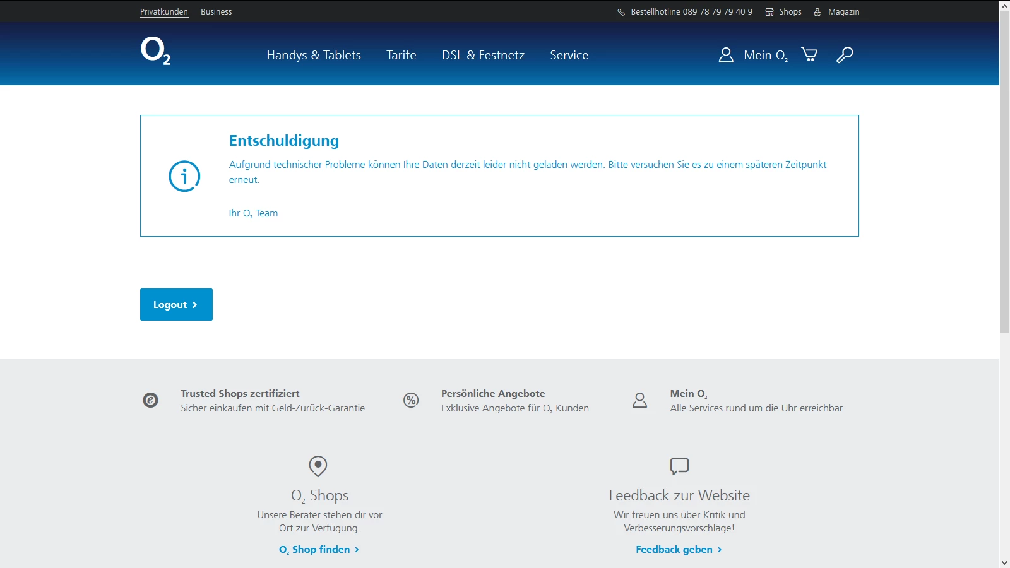Click the Magazin icon in the top bar

817,12
